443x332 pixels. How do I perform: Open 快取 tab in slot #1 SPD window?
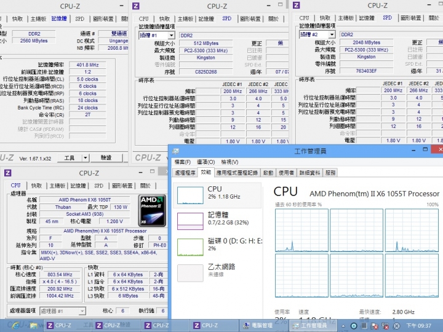click(164, 18)
